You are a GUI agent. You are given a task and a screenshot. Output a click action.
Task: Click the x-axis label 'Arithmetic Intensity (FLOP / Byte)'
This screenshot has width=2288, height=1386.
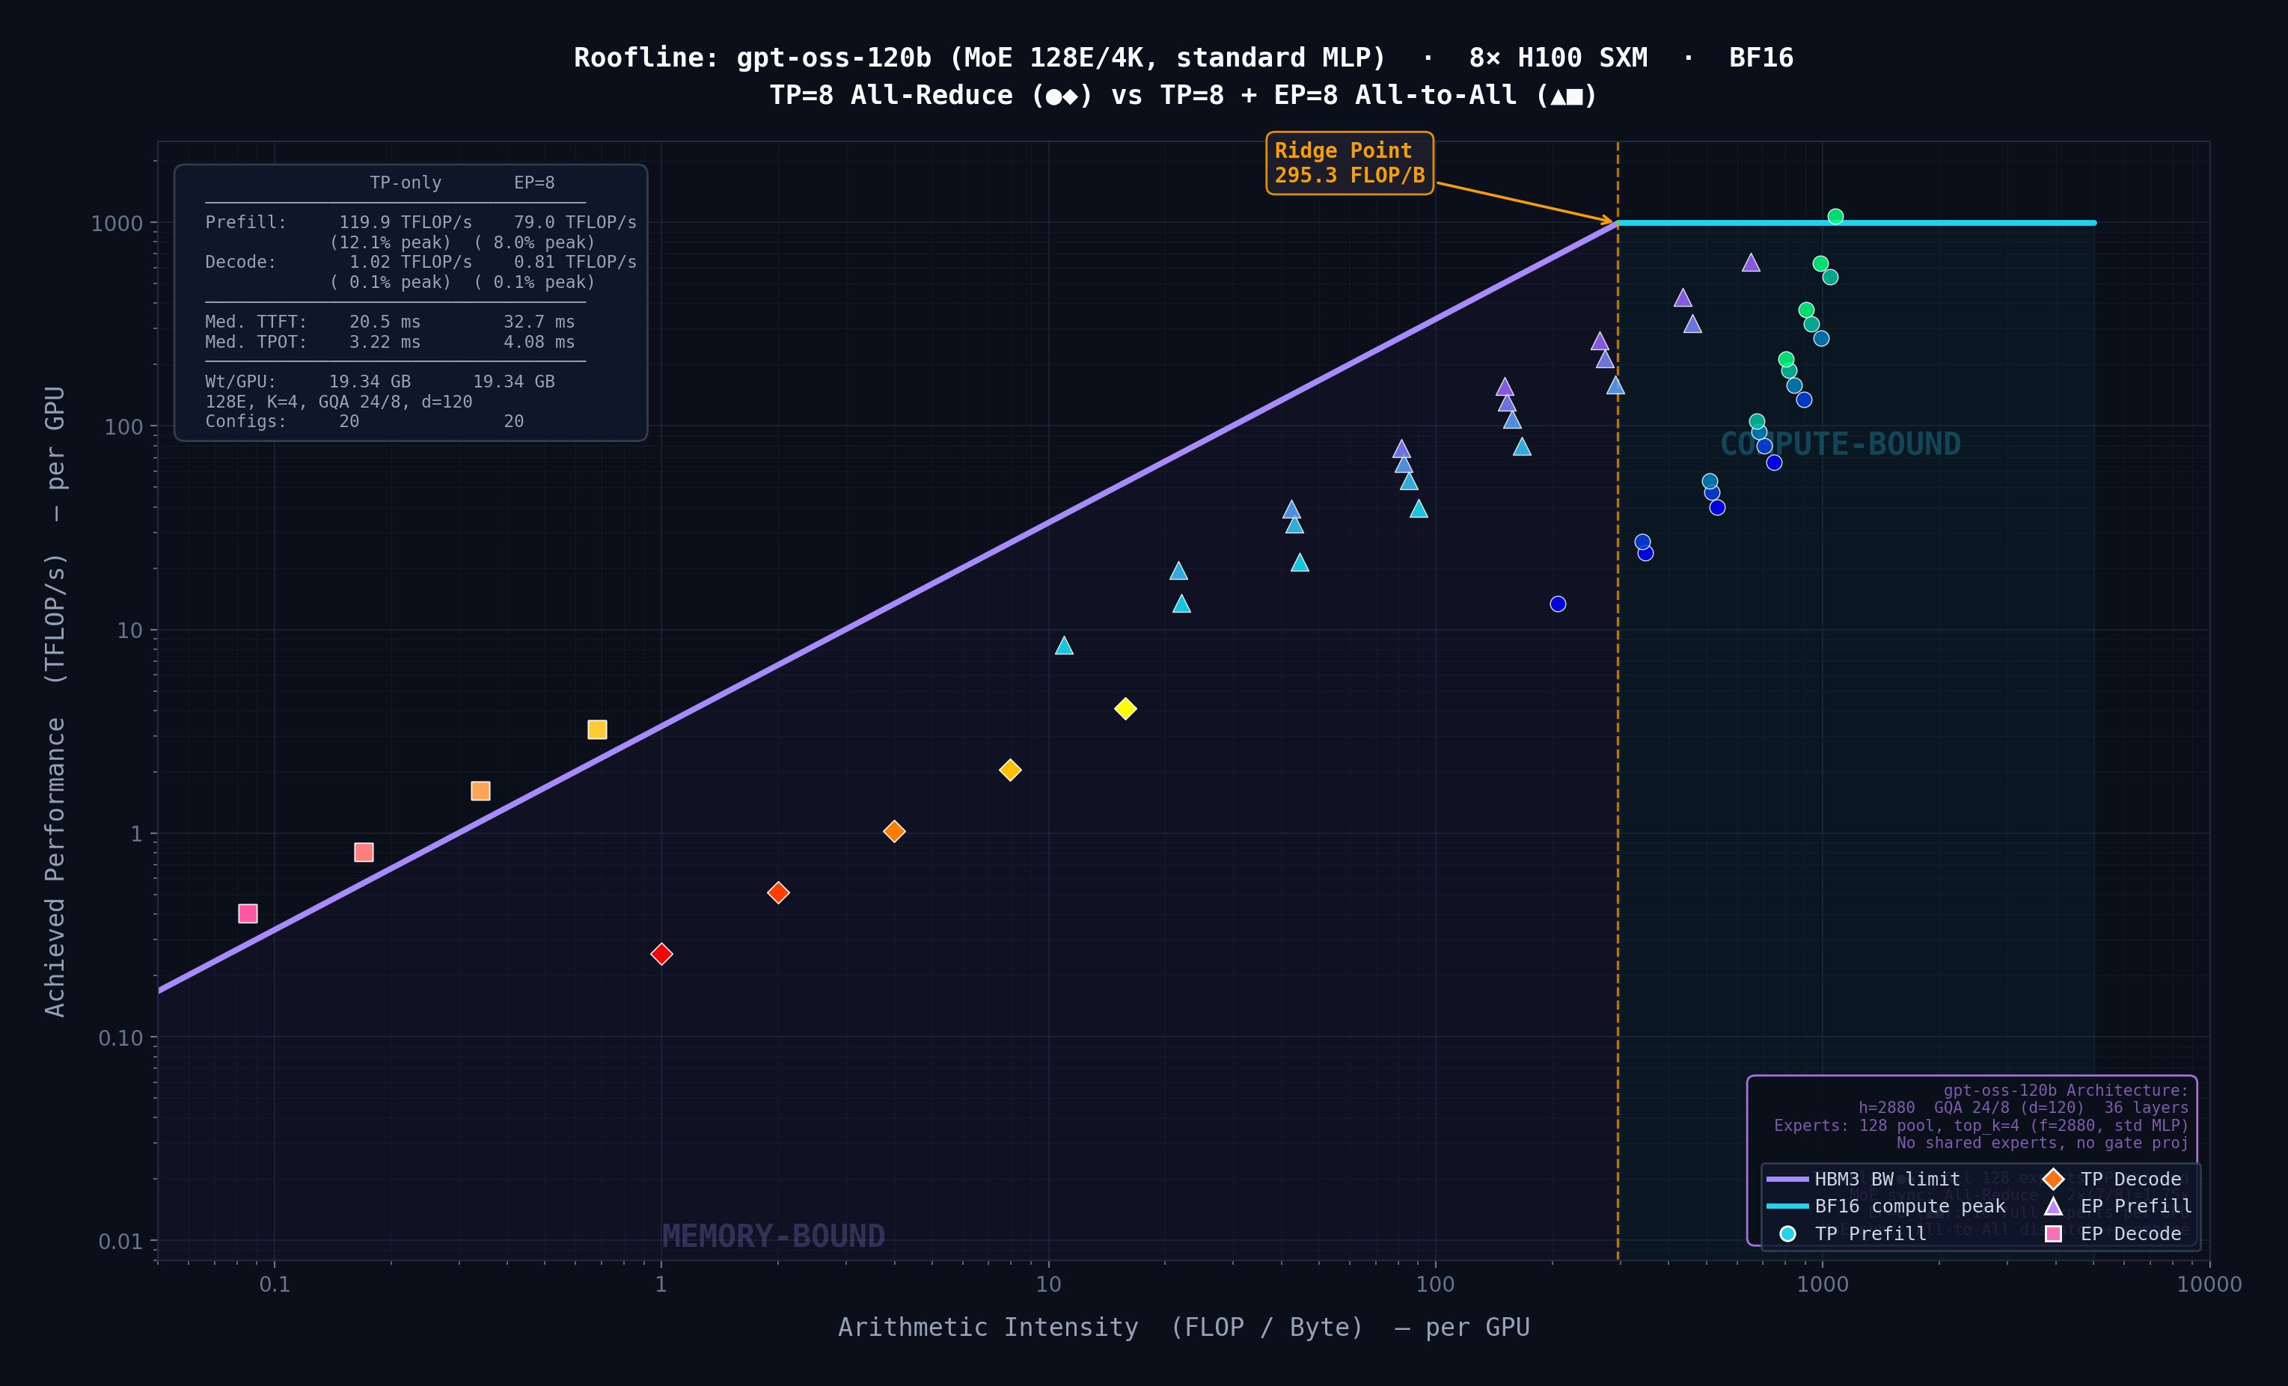[1184, 1327]
